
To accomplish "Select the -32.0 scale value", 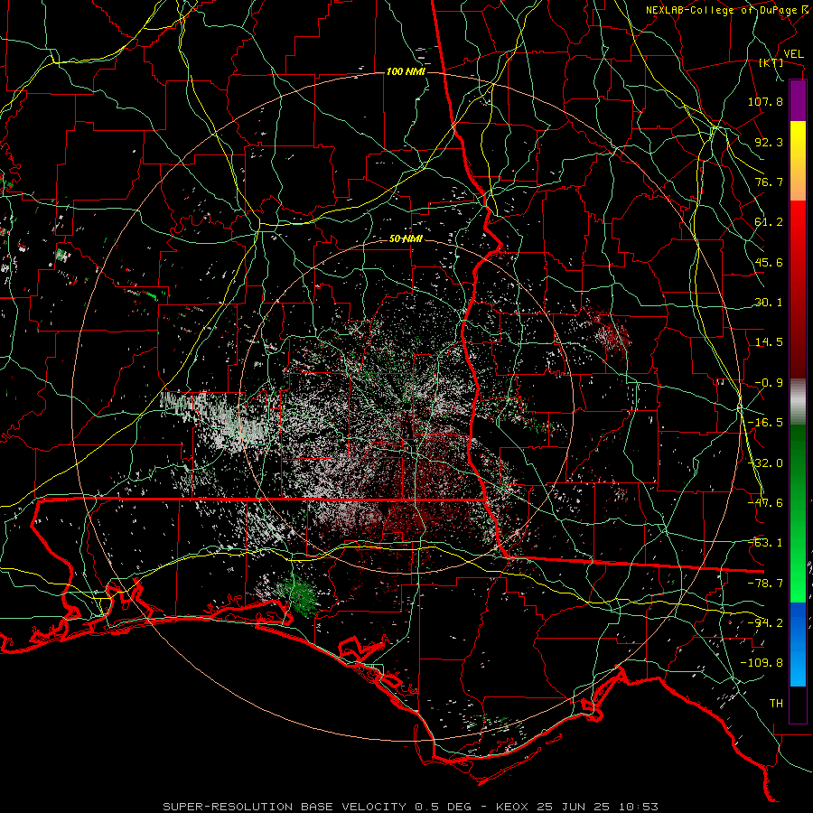I will coord(765,463).
